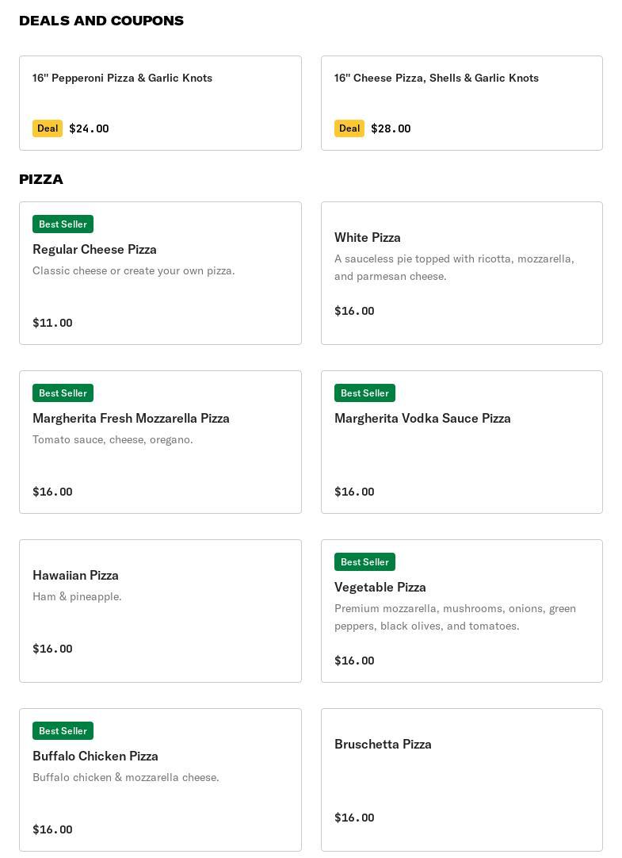
Task: Click Best Seller badge on Margherita Fresh Mozzarella
Action: click(63, 393)
